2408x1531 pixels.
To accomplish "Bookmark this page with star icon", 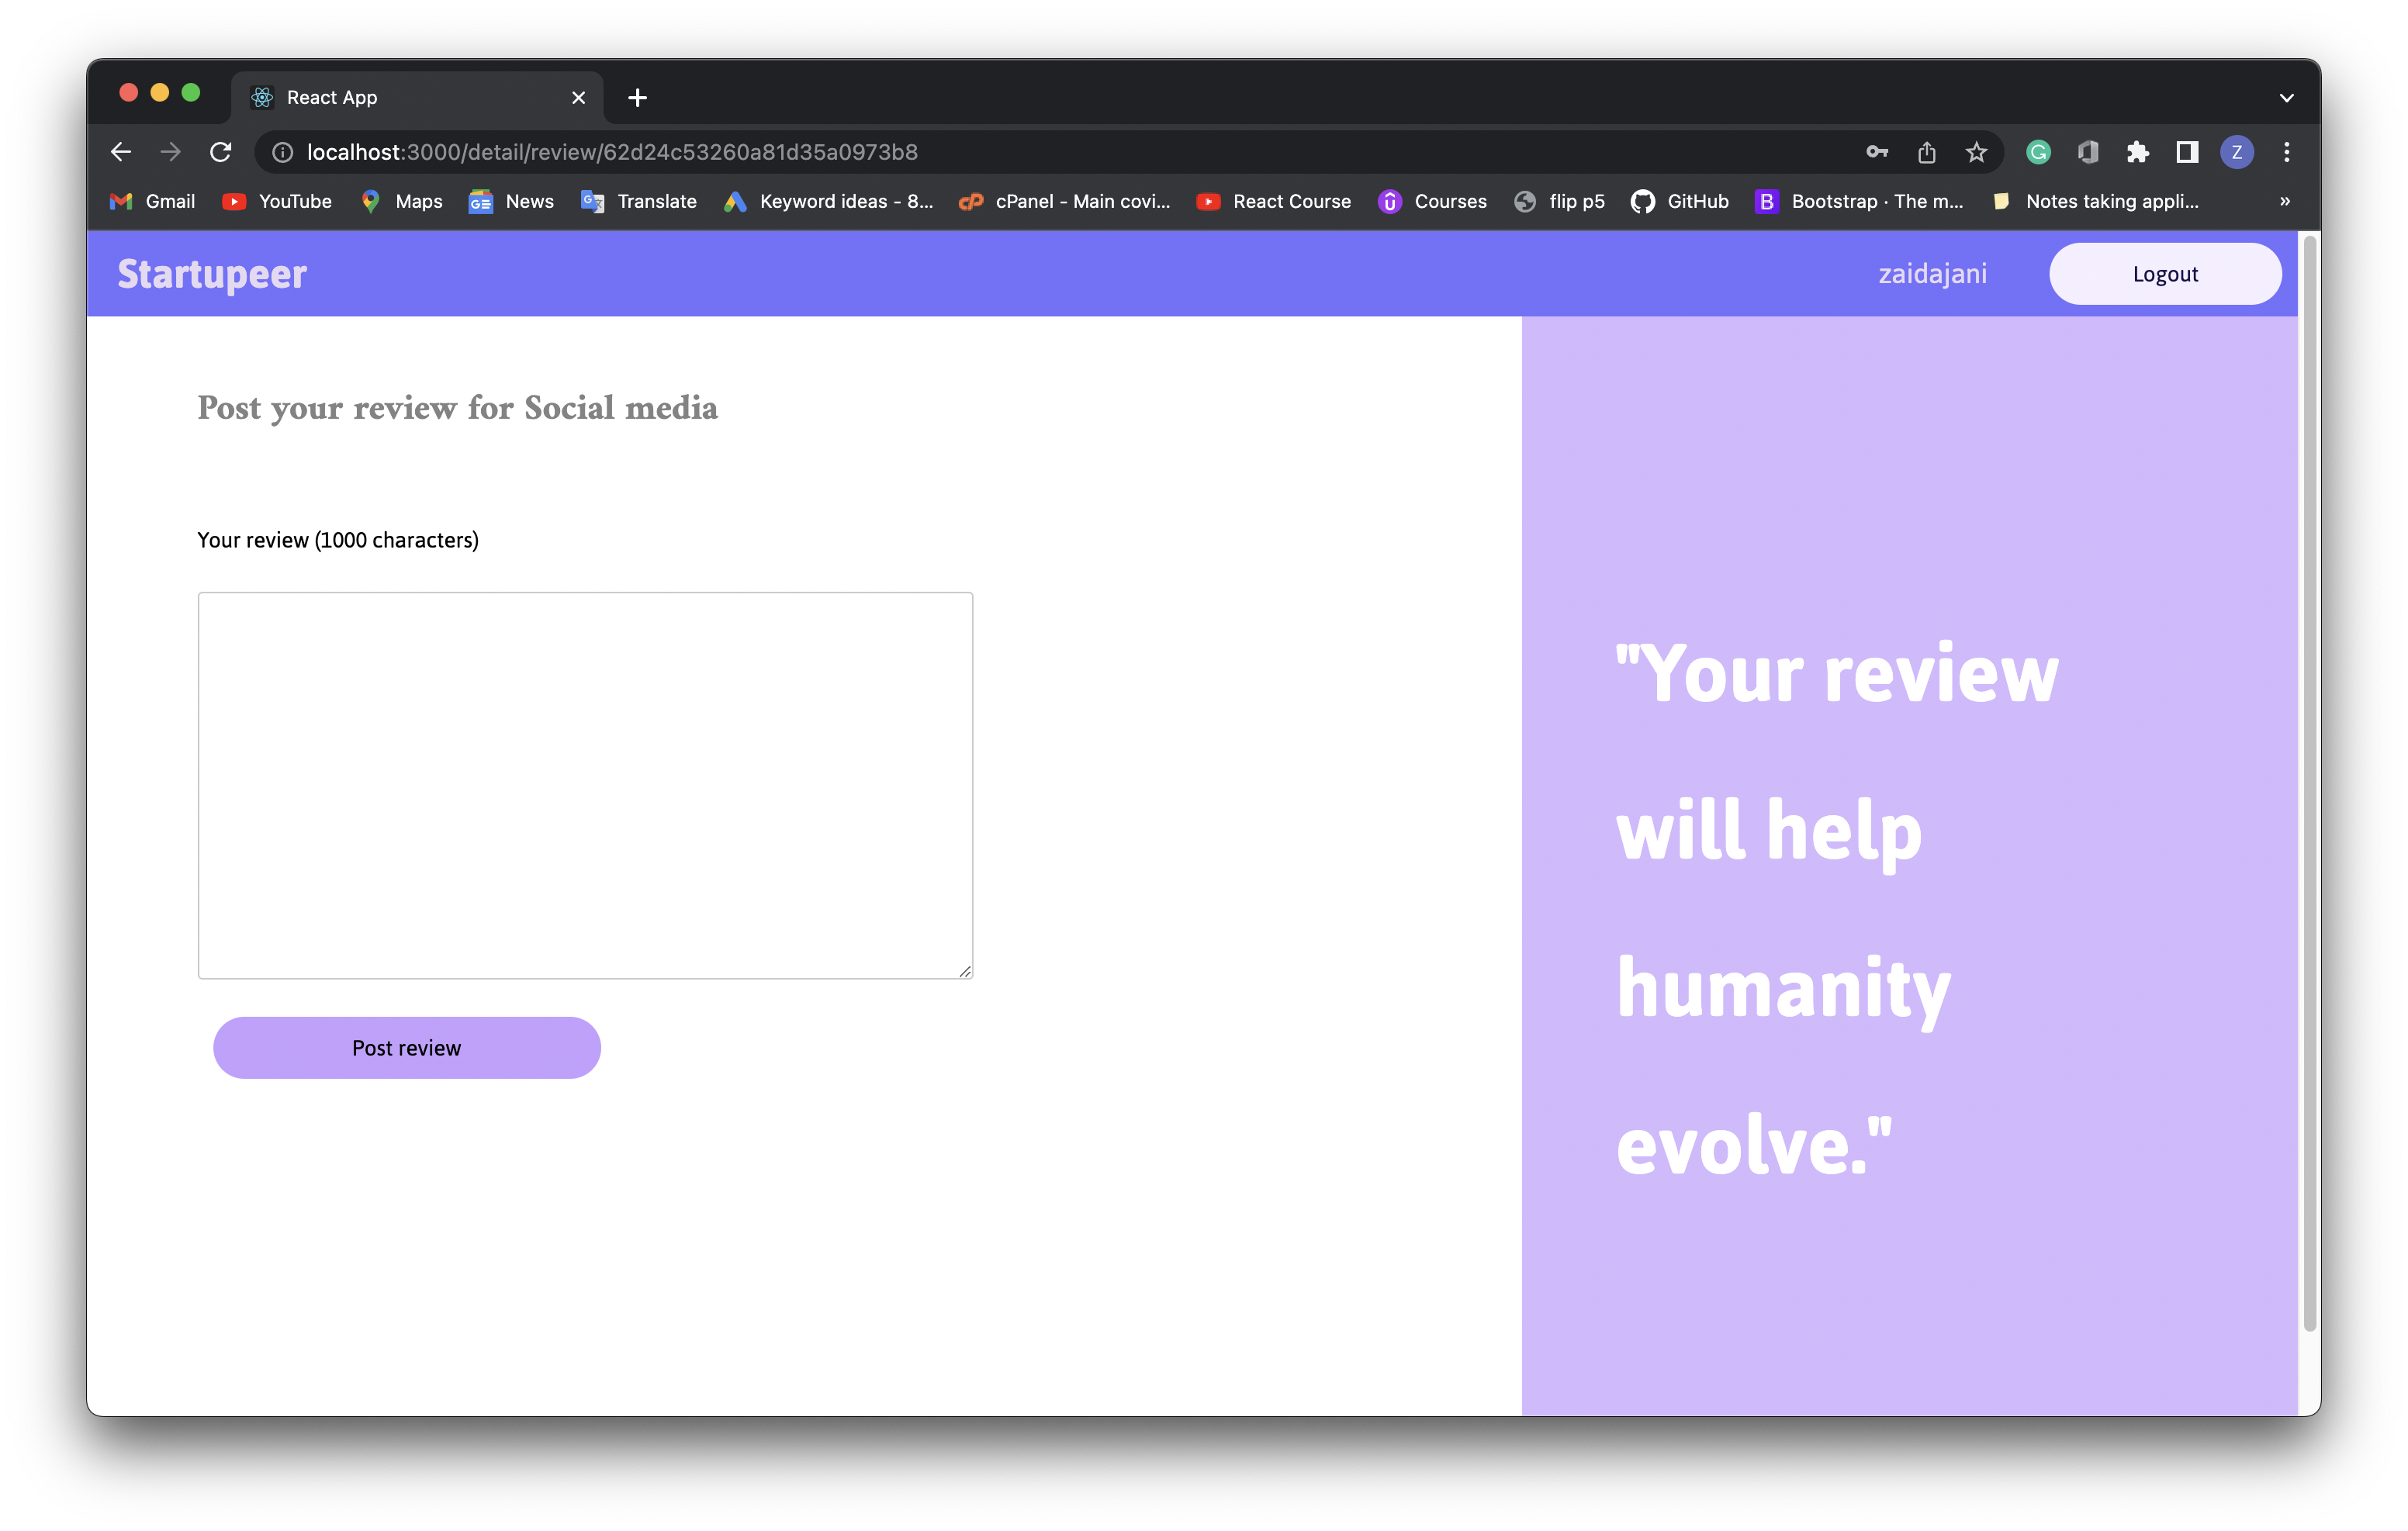I will 1976,152.
